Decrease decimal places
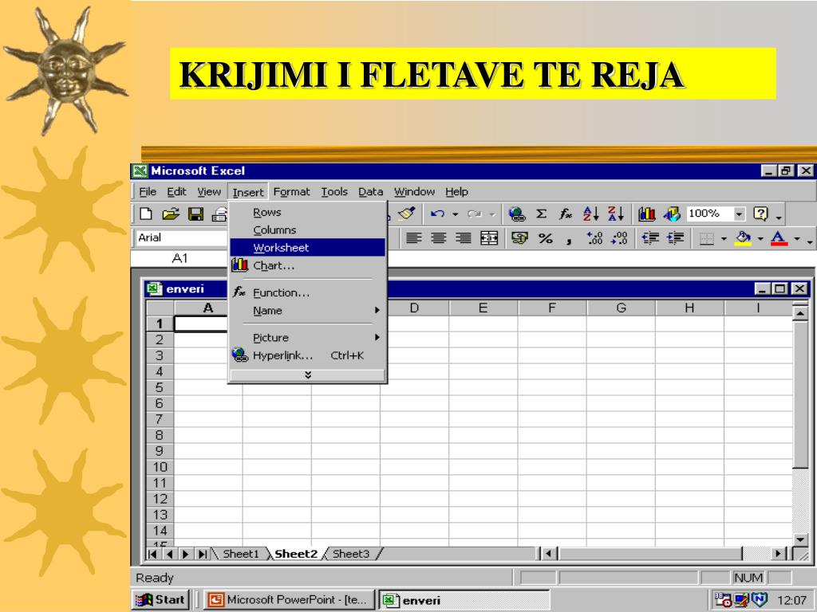 point(619,238)
